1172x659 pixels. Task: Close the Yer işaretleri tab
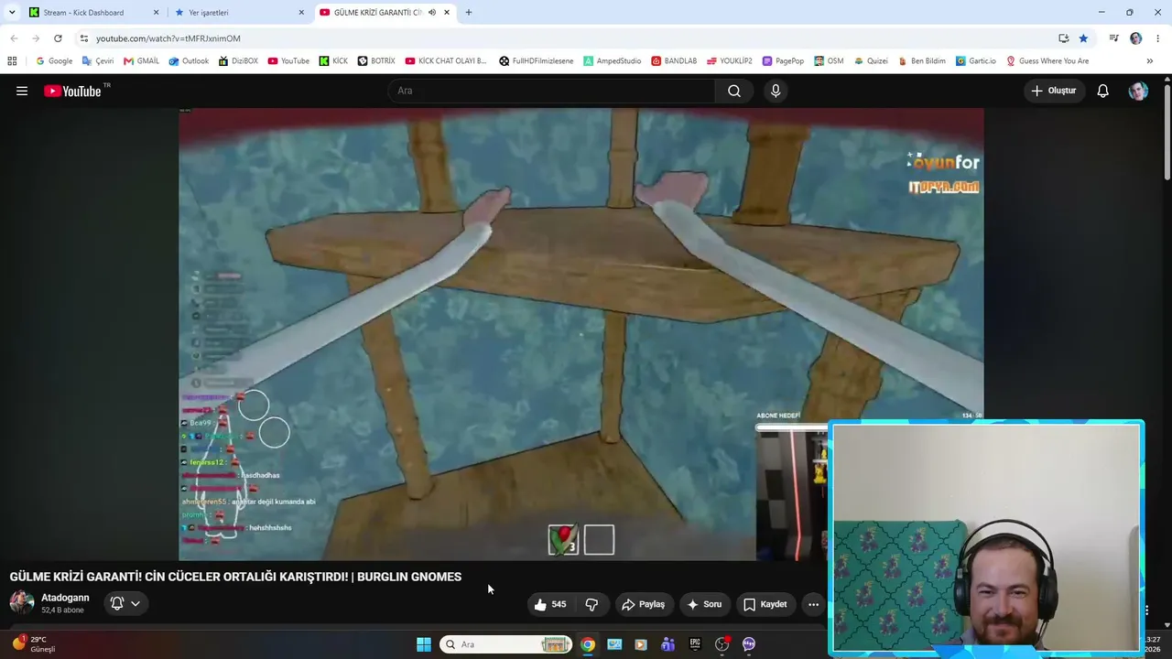[301, 13]
